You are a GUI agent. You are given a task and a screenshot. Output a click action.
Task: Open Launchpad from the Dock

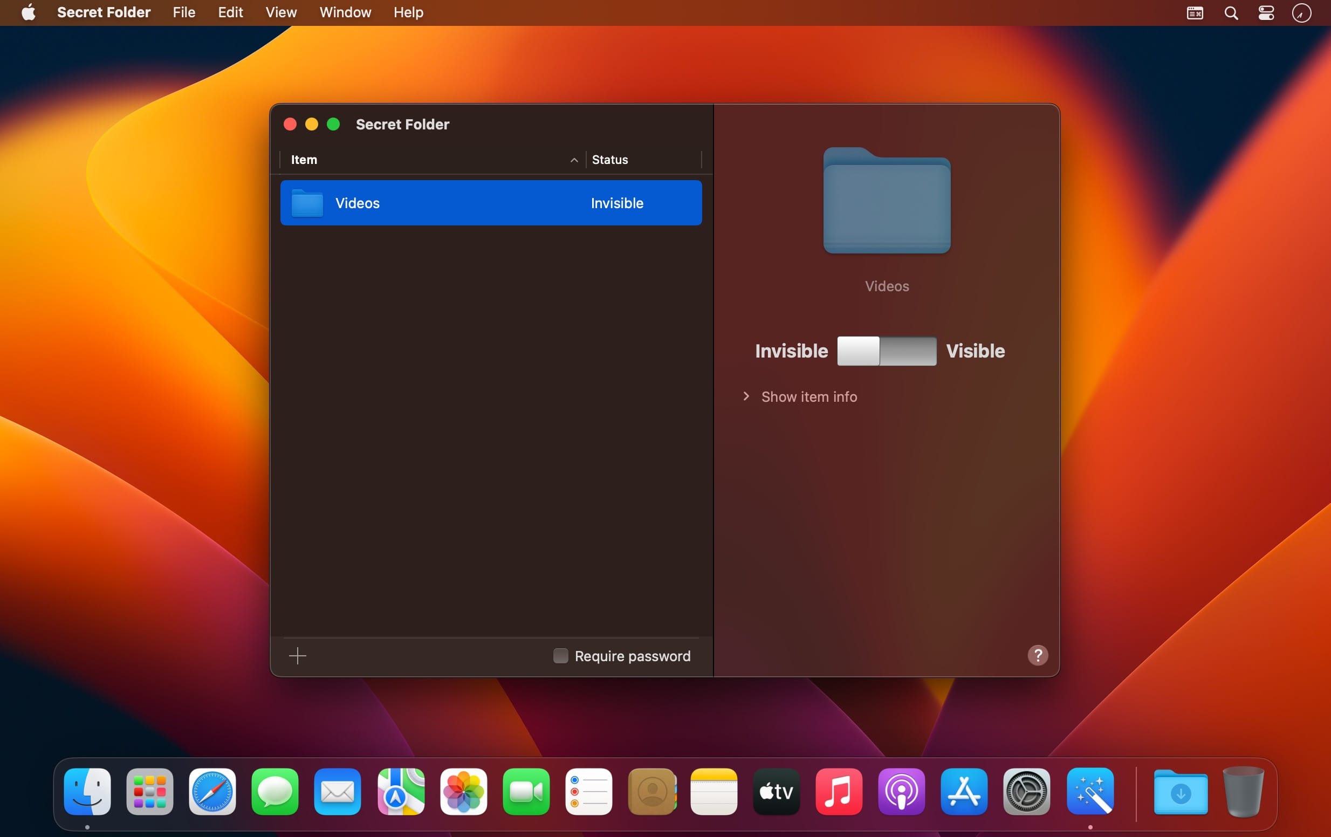[150, 791]
